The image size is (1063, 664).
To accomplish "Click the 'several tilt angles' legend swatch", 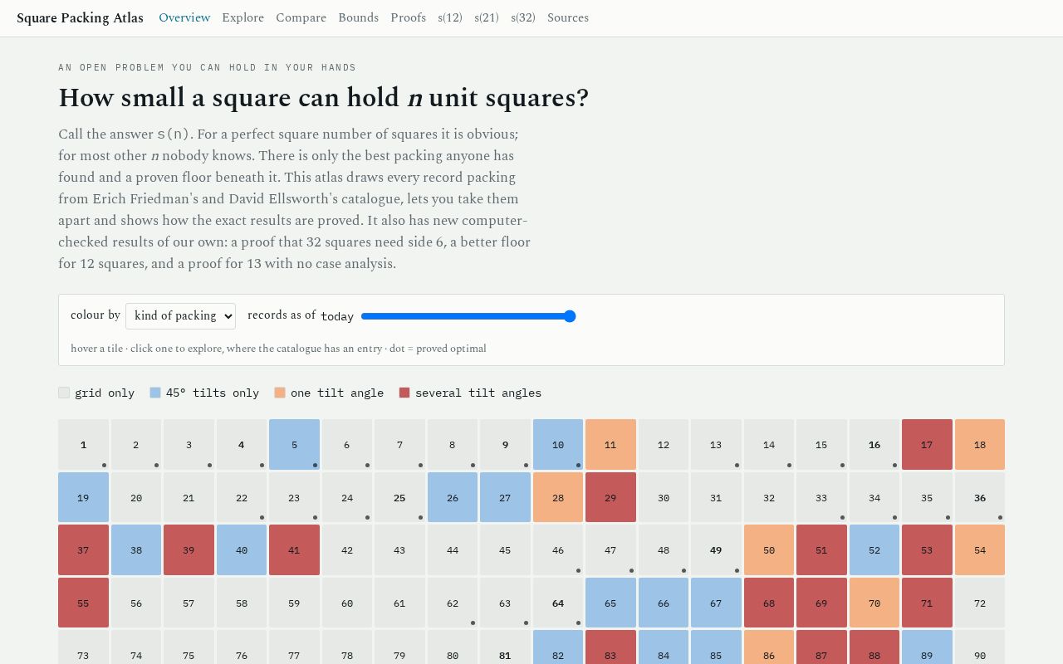I will tap(404, 393).
